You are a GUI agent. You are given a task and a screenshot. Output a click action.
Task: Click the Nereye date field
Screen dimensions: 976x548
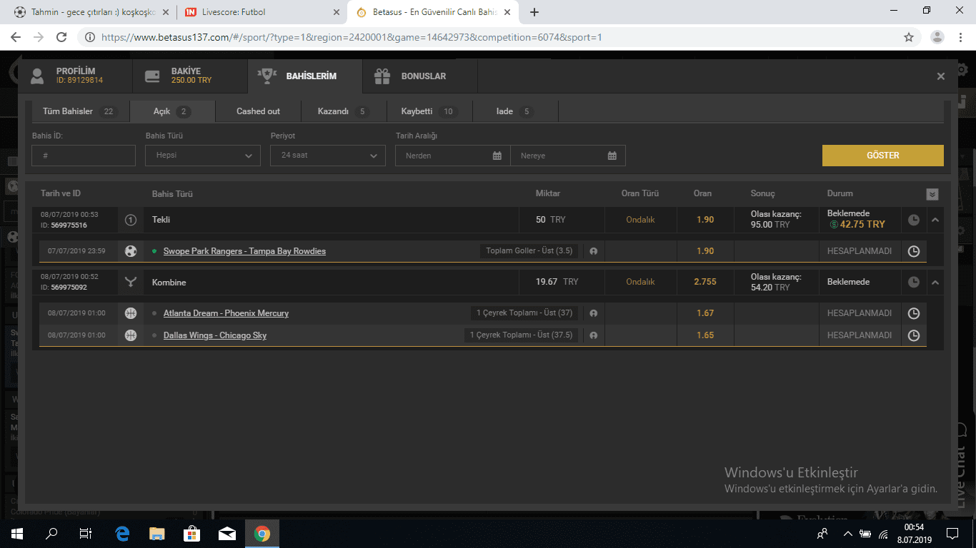tap(568, 156)
